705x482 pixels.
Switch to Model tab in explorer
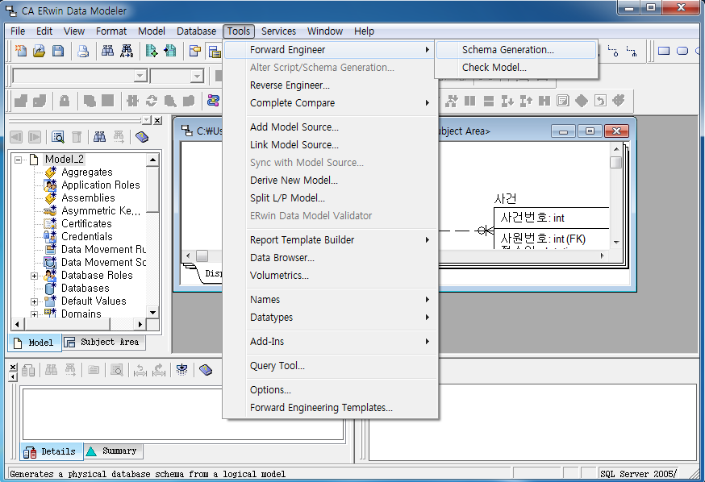35,343
